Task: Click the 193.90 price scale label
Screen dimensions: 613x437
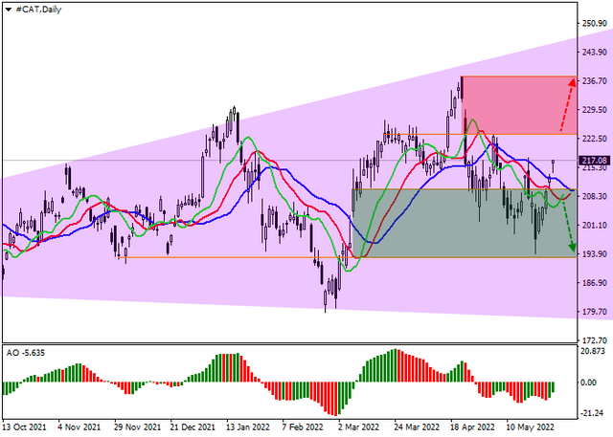Action: click(594, 254)
